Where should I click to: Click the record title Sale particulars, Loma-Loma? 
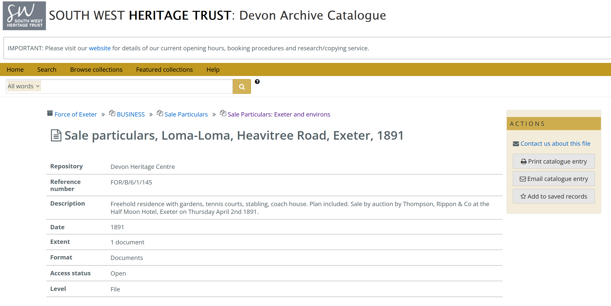pyautogui.click(x=234, y=135)
